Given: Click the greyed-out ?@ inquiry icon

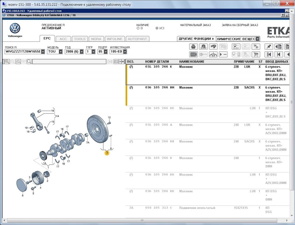Looking at the screenshot, I should [223, 46].
